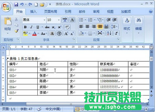Open the 字体 font dialog launcher
Viewport: 155px width, 112px height.
pos(74,39)
